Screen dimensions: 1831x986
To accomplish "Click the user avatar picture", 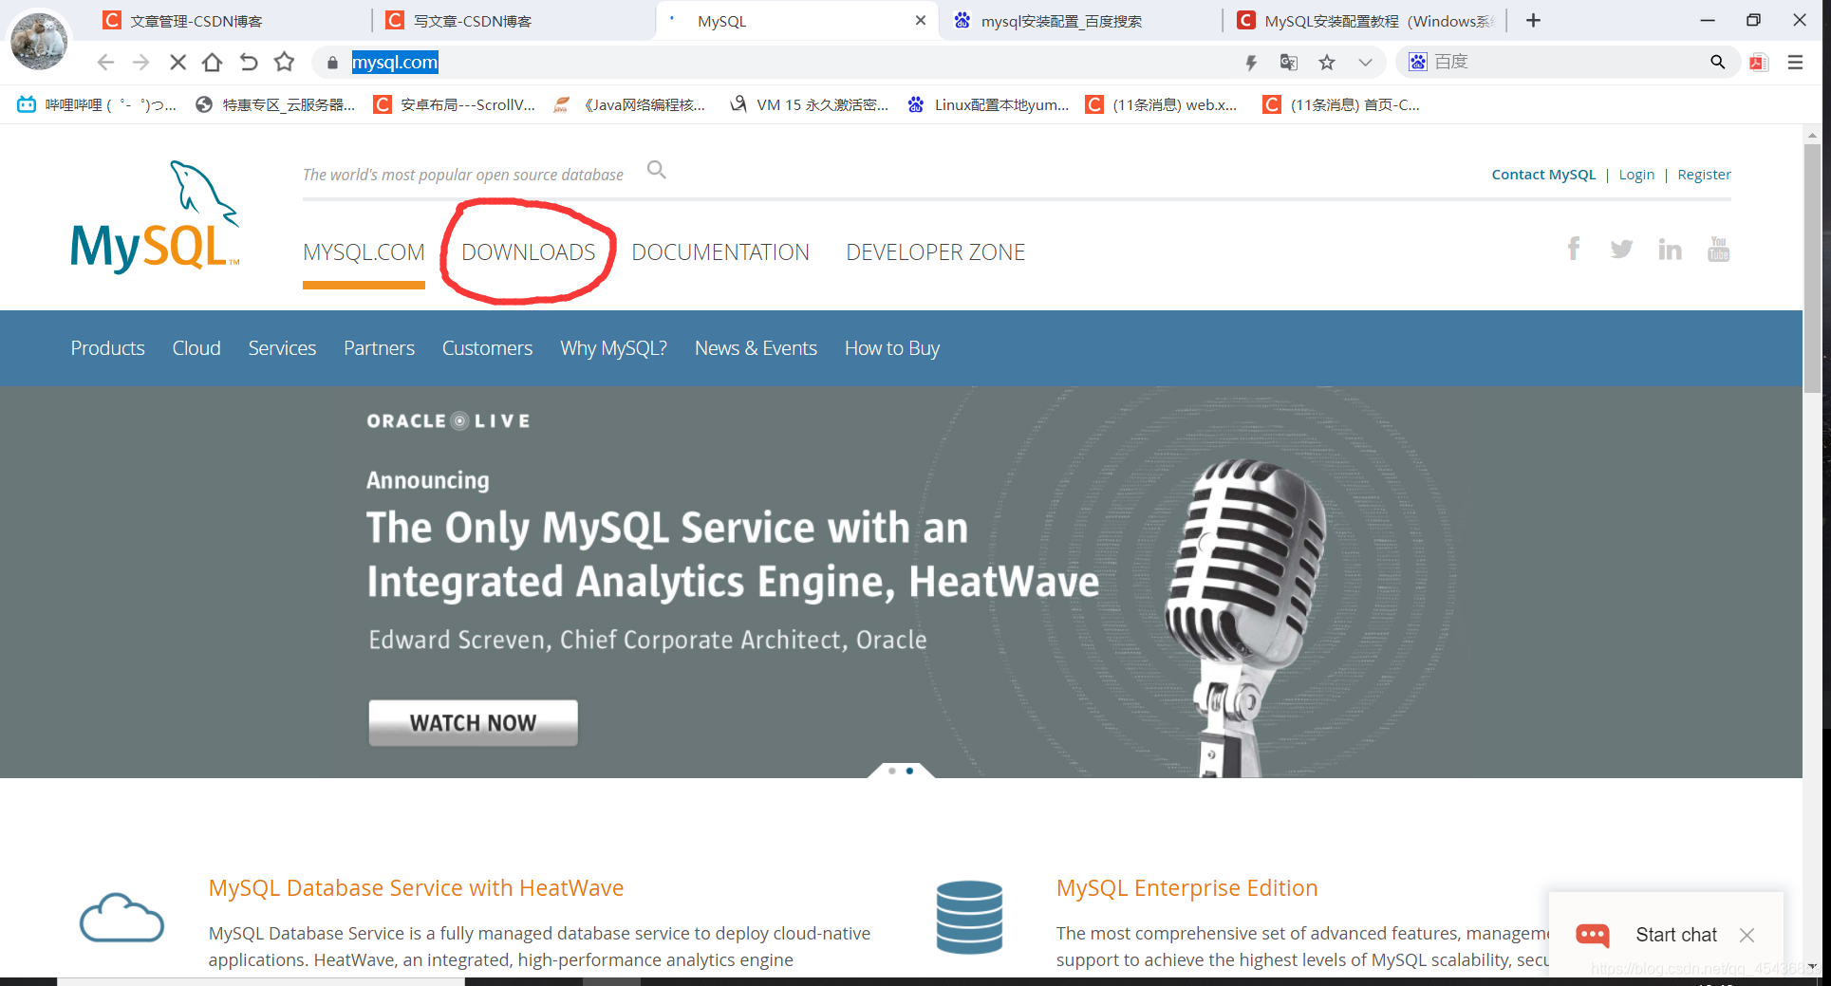I will click(39, 40).
